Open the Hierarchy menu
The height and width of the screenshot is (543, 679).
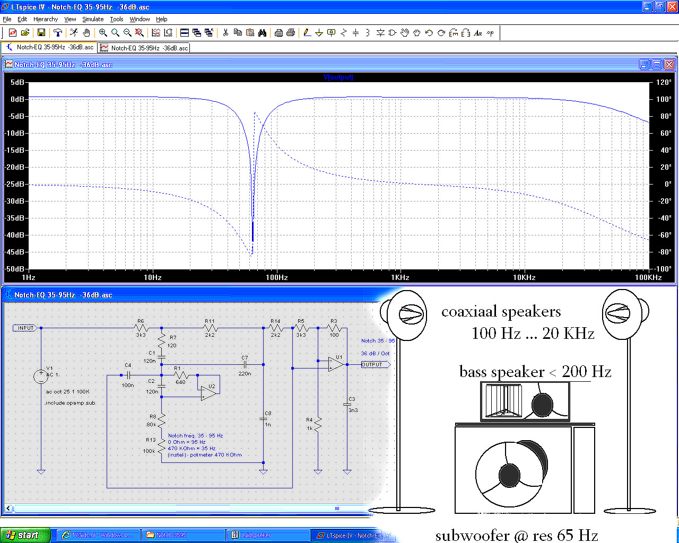click(46, 19)
